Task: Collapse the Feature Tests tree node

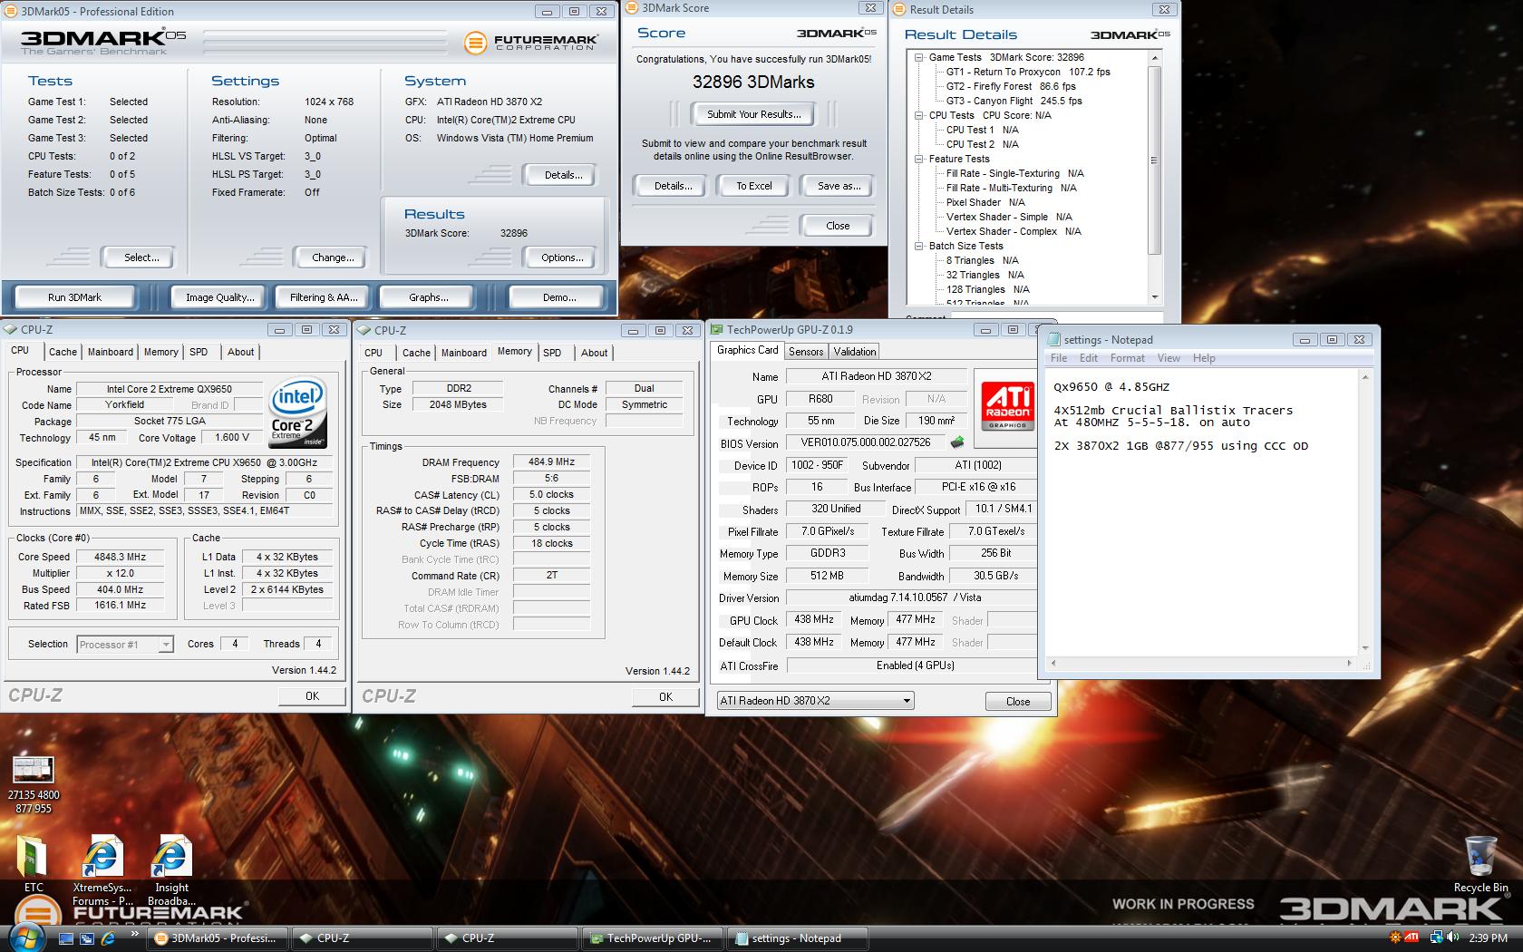Action: [919, 159]
